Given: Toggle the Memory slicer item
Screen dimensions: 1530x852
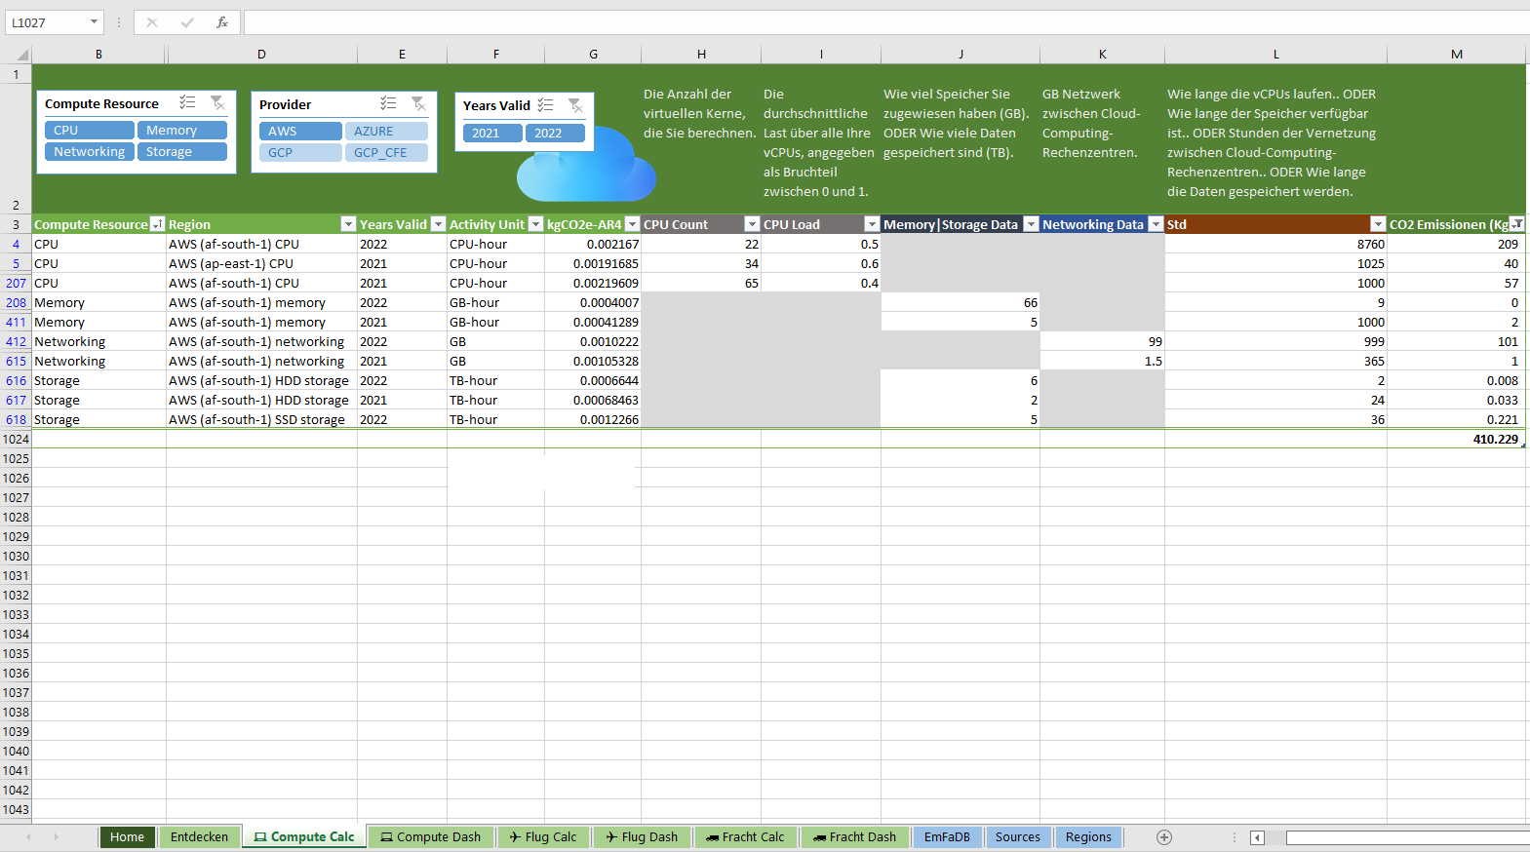Looking at the screenshot, I should point(181,130).
